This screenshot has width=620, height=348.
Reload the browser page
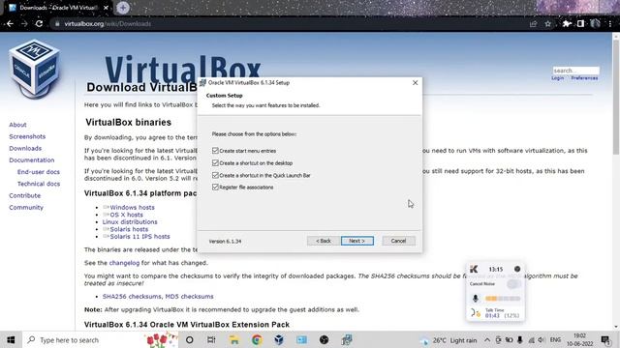click(x=39, y=23)
